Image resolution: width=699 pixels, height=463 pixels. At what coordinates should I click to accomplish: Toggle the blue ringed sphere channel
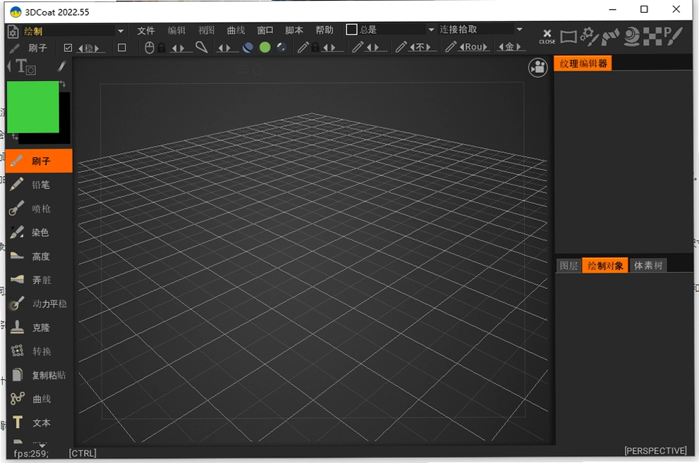(x=248, y=47)
